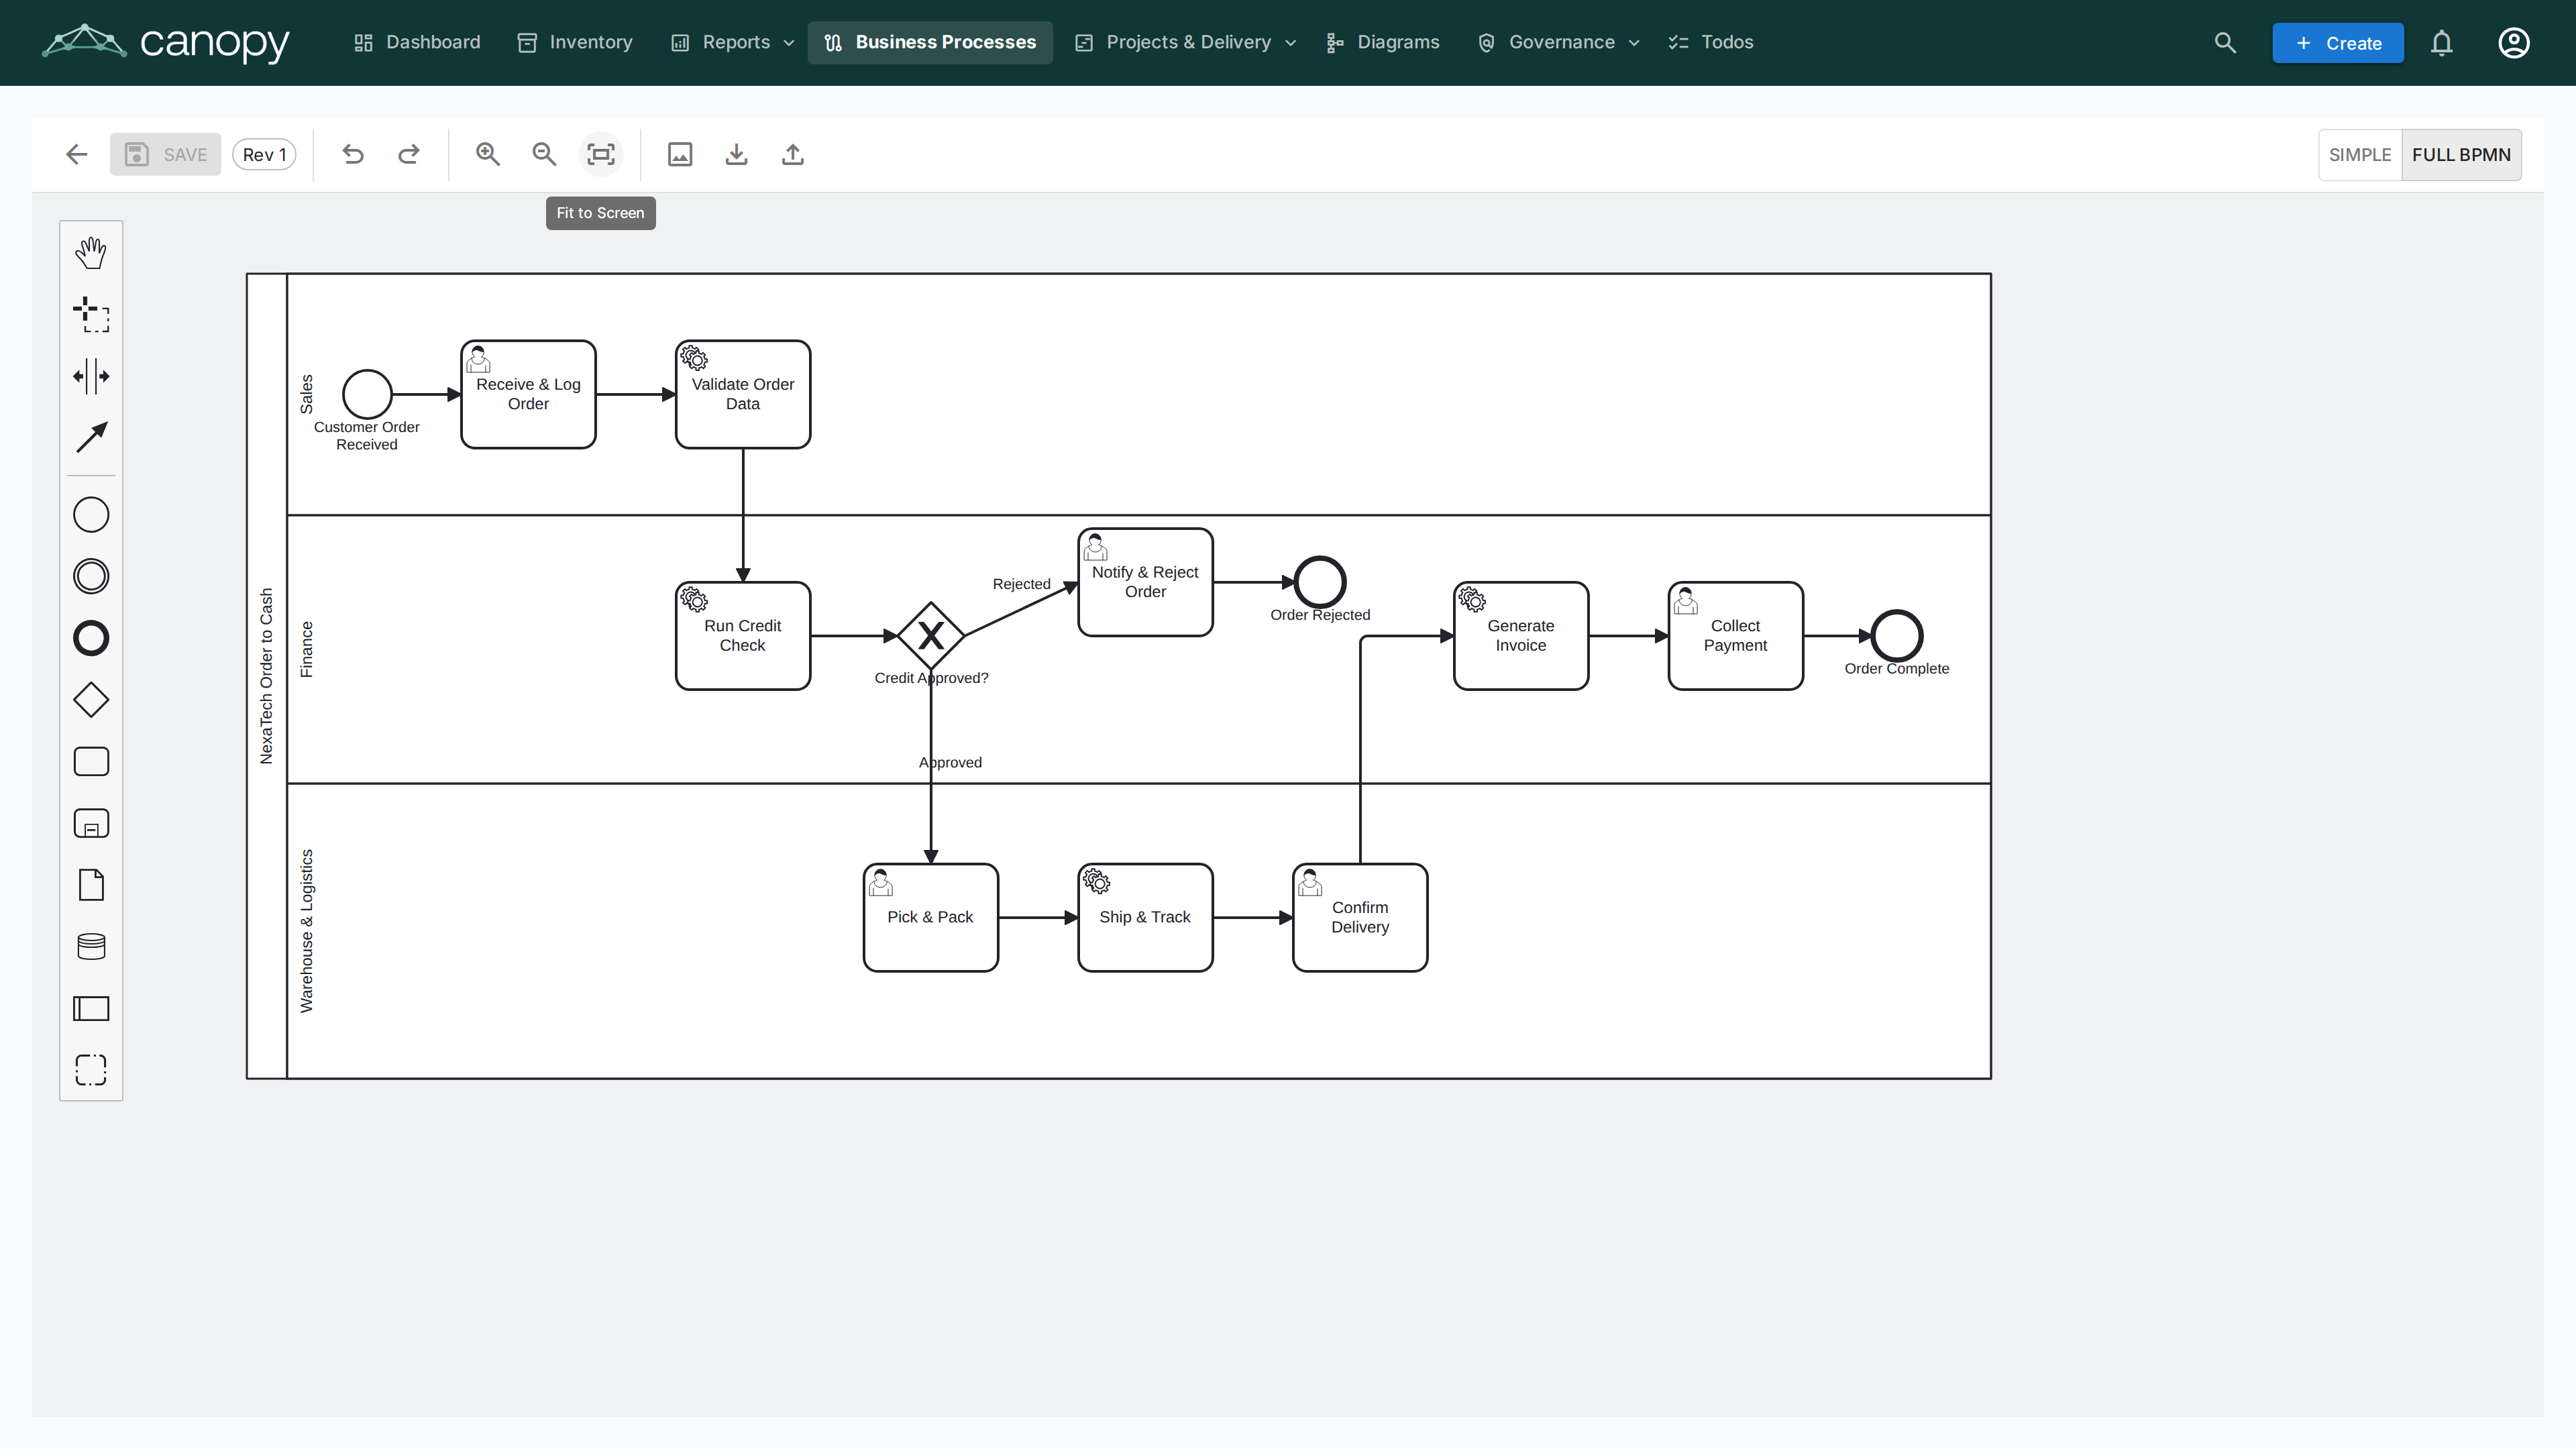Click the NexaTech Order to Cash pool label
The image size is (2576, 1449).
[266, 676]
